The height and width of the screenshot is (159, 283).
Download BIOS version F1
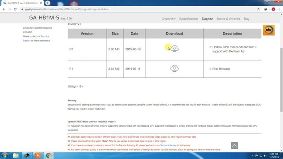tap(174, 68)
